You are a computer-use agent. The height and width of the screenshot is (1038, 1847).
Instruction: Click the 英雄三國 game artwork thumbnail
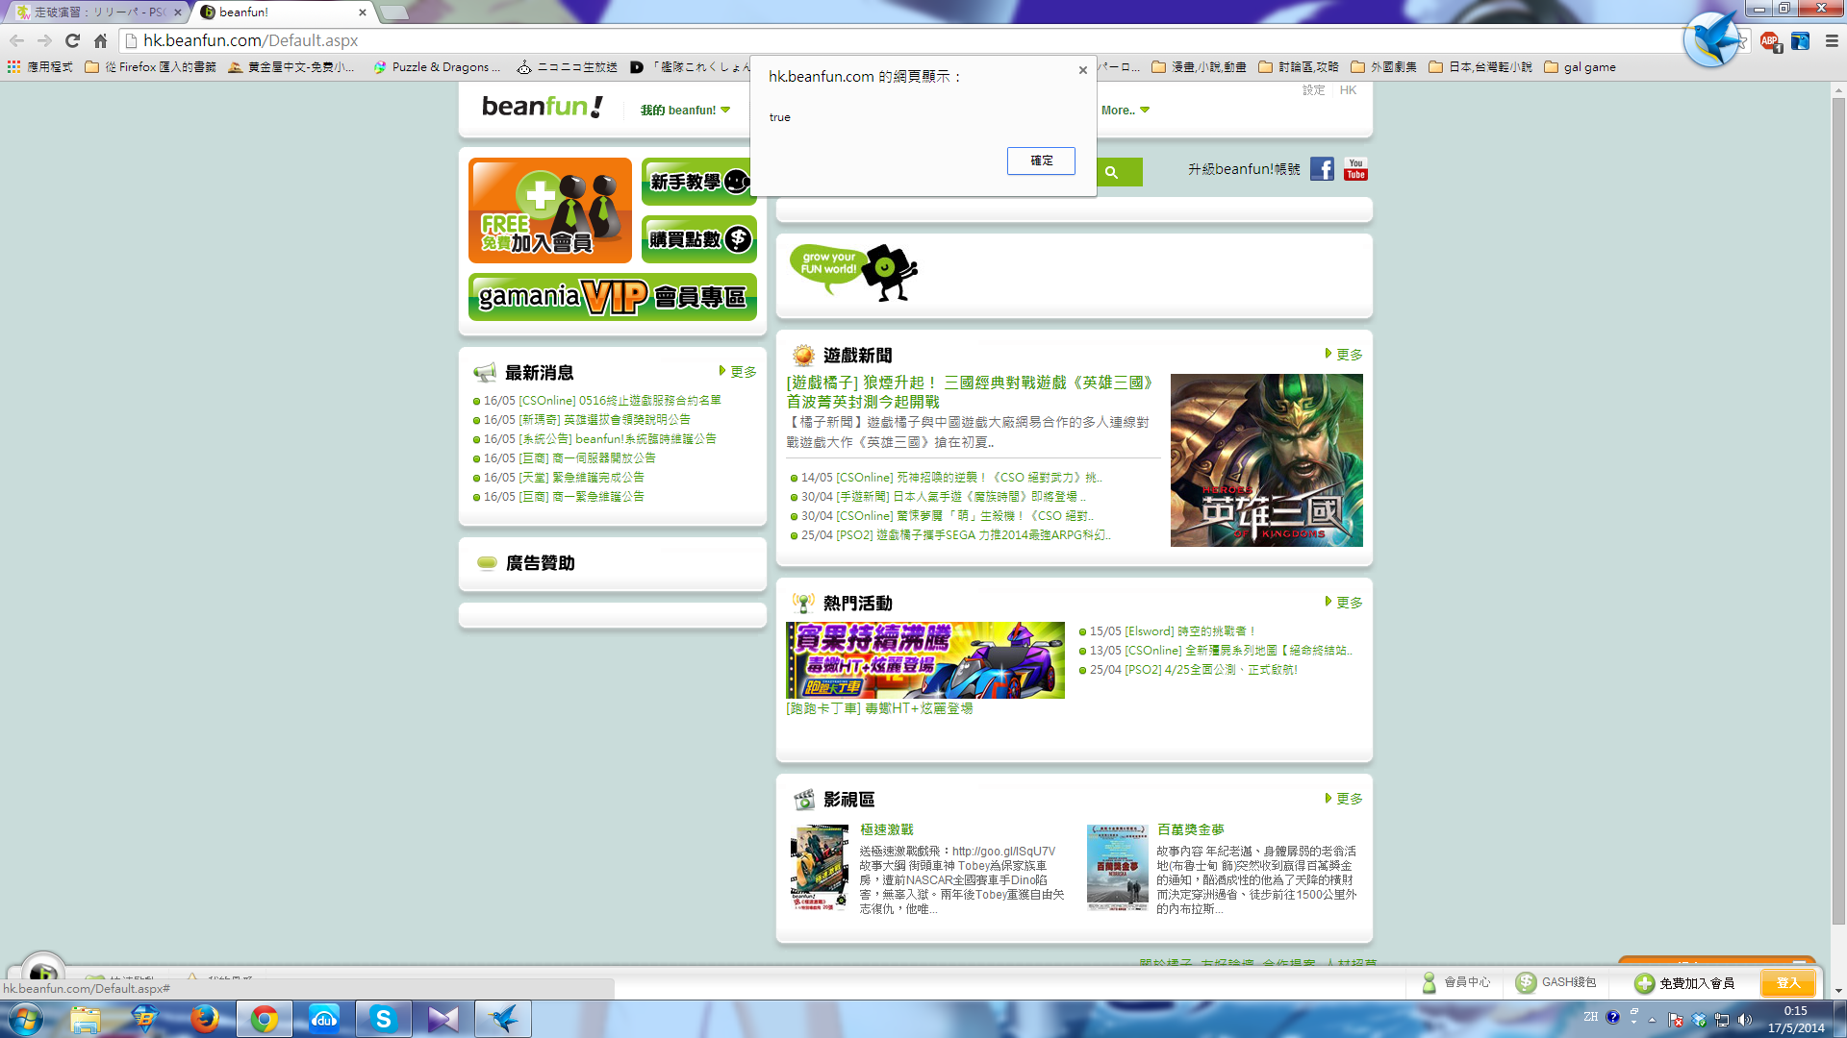click(x=1266, y=460)
